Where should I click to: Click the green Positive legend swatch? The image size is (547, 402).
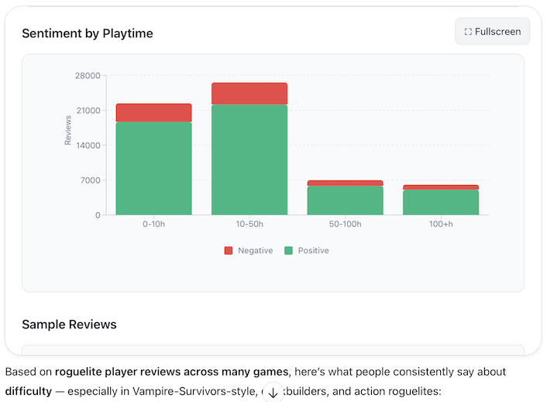(x=288, y=250)
